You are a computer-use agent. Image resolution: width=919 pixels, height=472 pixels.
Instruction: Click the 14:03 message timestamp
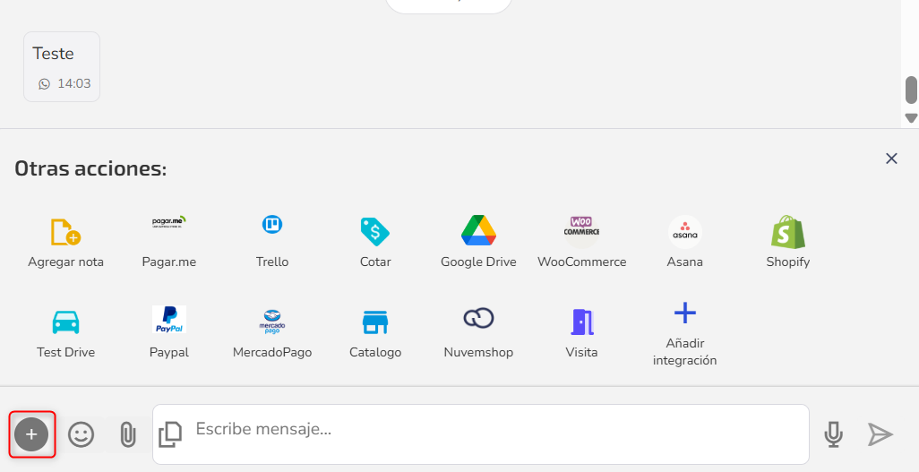[x=73, y=84]
